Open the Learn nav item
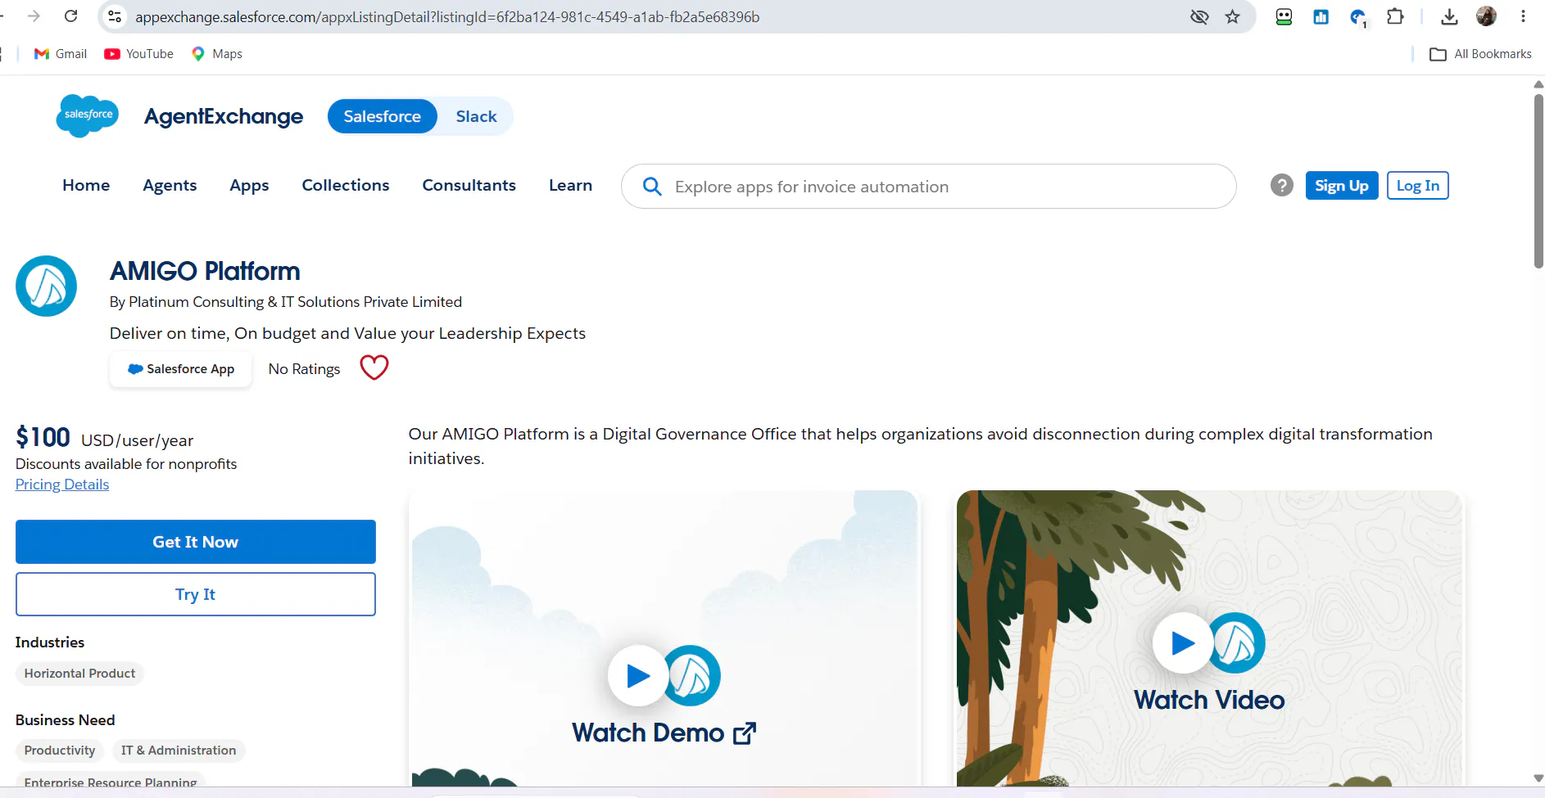 [x=570, y=186]
